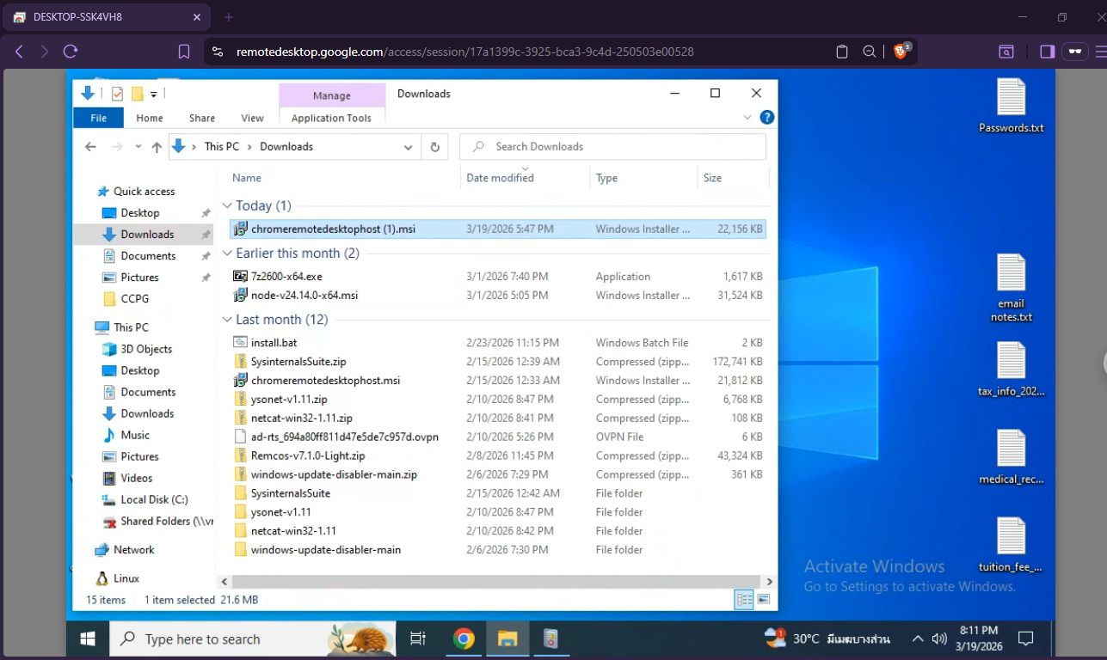The width and height of the screenshot is (1107, 660).
Task: Open the recent locations dropdown arrow
Action: pos(138,147)
